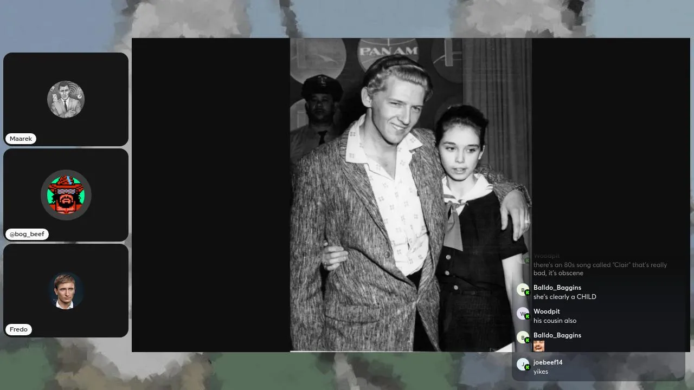Click joebeef14's chat avatar
This screenshot has height=390, width=694.
pos(523,365)
